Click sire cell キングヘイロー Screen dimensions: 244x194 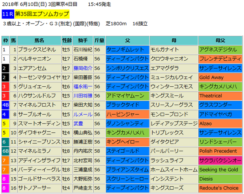click(x=127, y=142)
